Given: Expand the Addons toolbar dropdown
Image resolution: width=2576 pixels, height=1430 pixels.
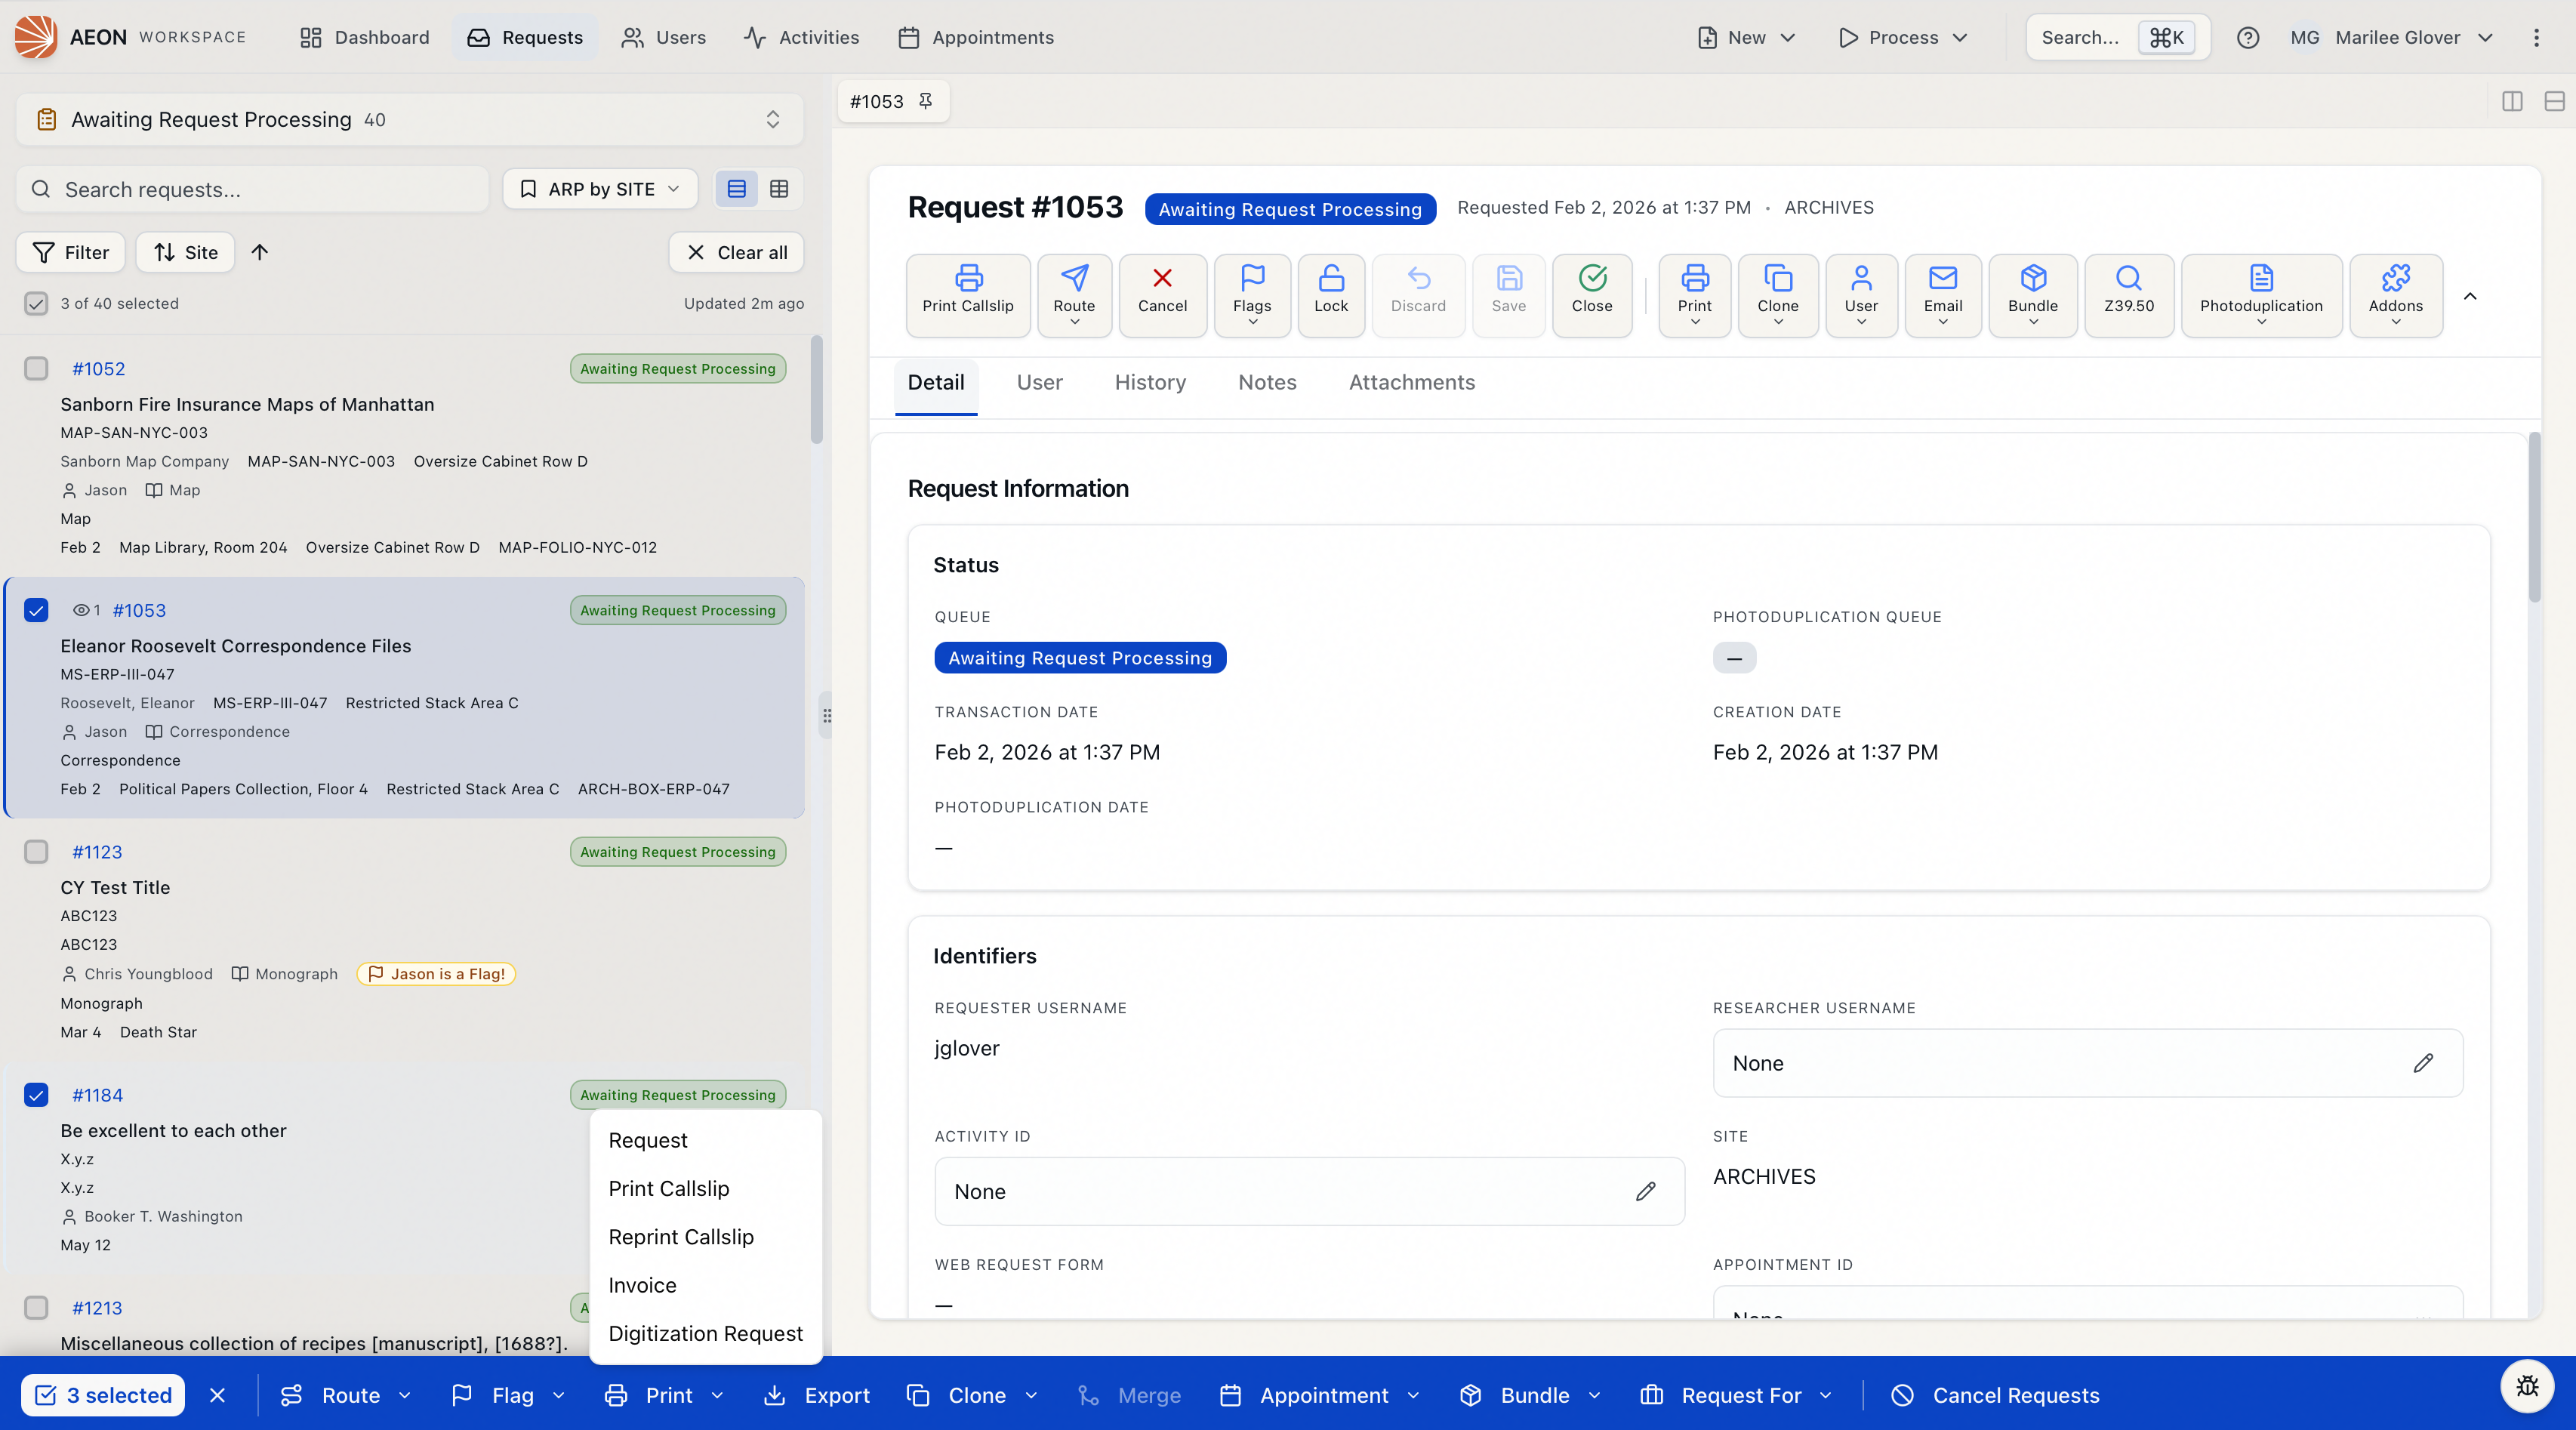Looking at the screenshot, I should pyautogui.click(x=2395, y=295).
